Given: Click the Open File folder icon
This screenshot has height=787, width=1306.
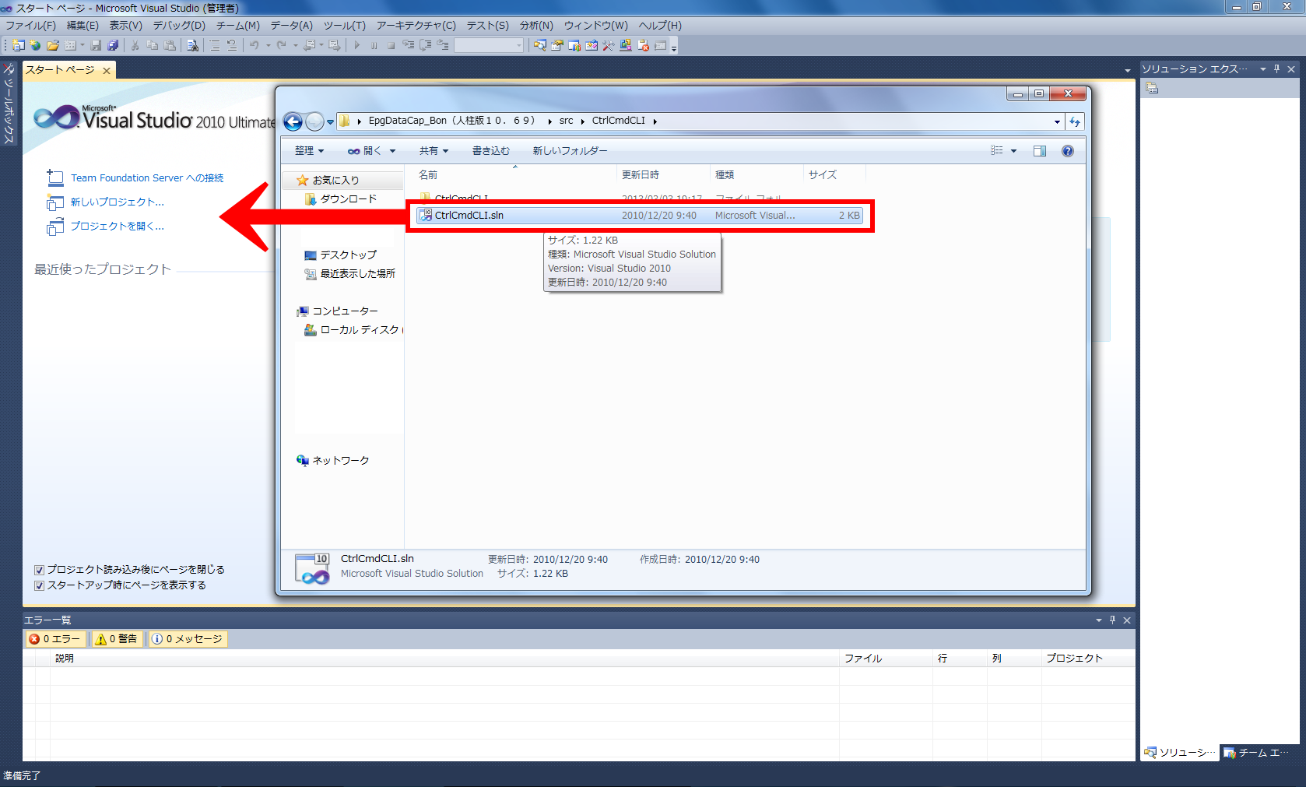Looking at the screenshot, I should [x=53, y=45].
